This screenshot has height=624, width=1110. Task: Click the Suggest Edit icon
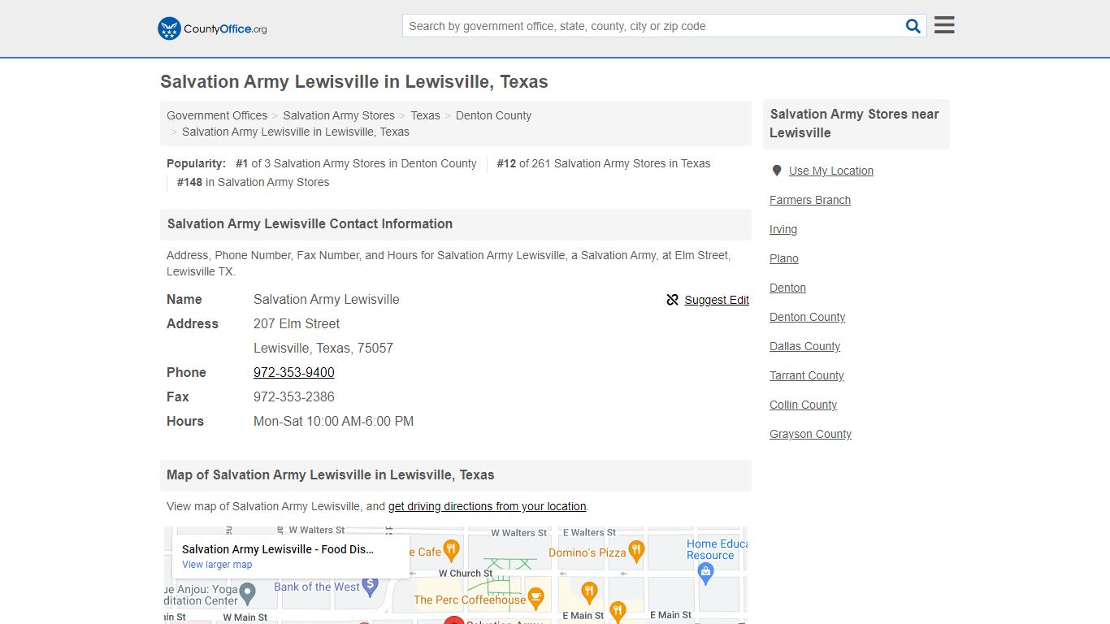click(672, 300)
